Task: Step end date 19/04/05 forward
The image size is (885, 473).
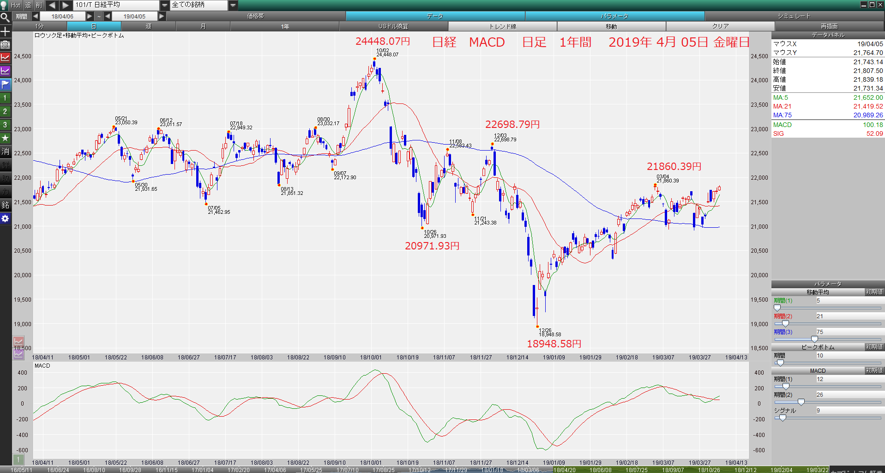Action: point(162,16)
